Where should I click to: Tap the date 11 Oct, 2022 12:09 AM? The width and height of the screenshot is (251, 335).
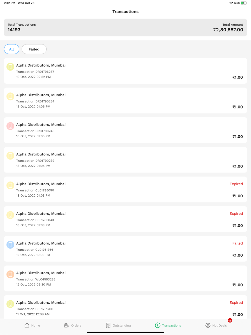click(x=33, y=314)
